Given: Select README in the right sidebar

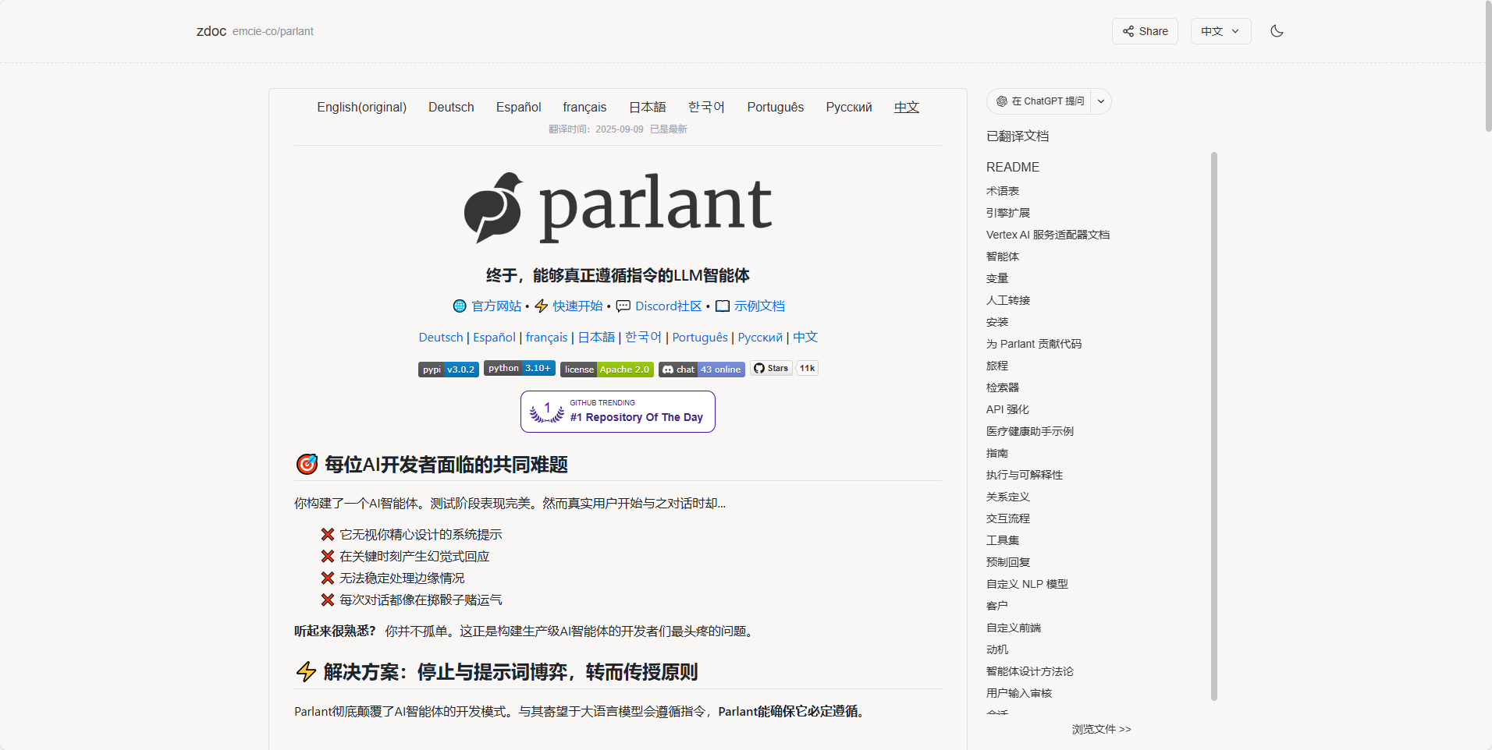Looking at the screenshot, I should 1012,167.
